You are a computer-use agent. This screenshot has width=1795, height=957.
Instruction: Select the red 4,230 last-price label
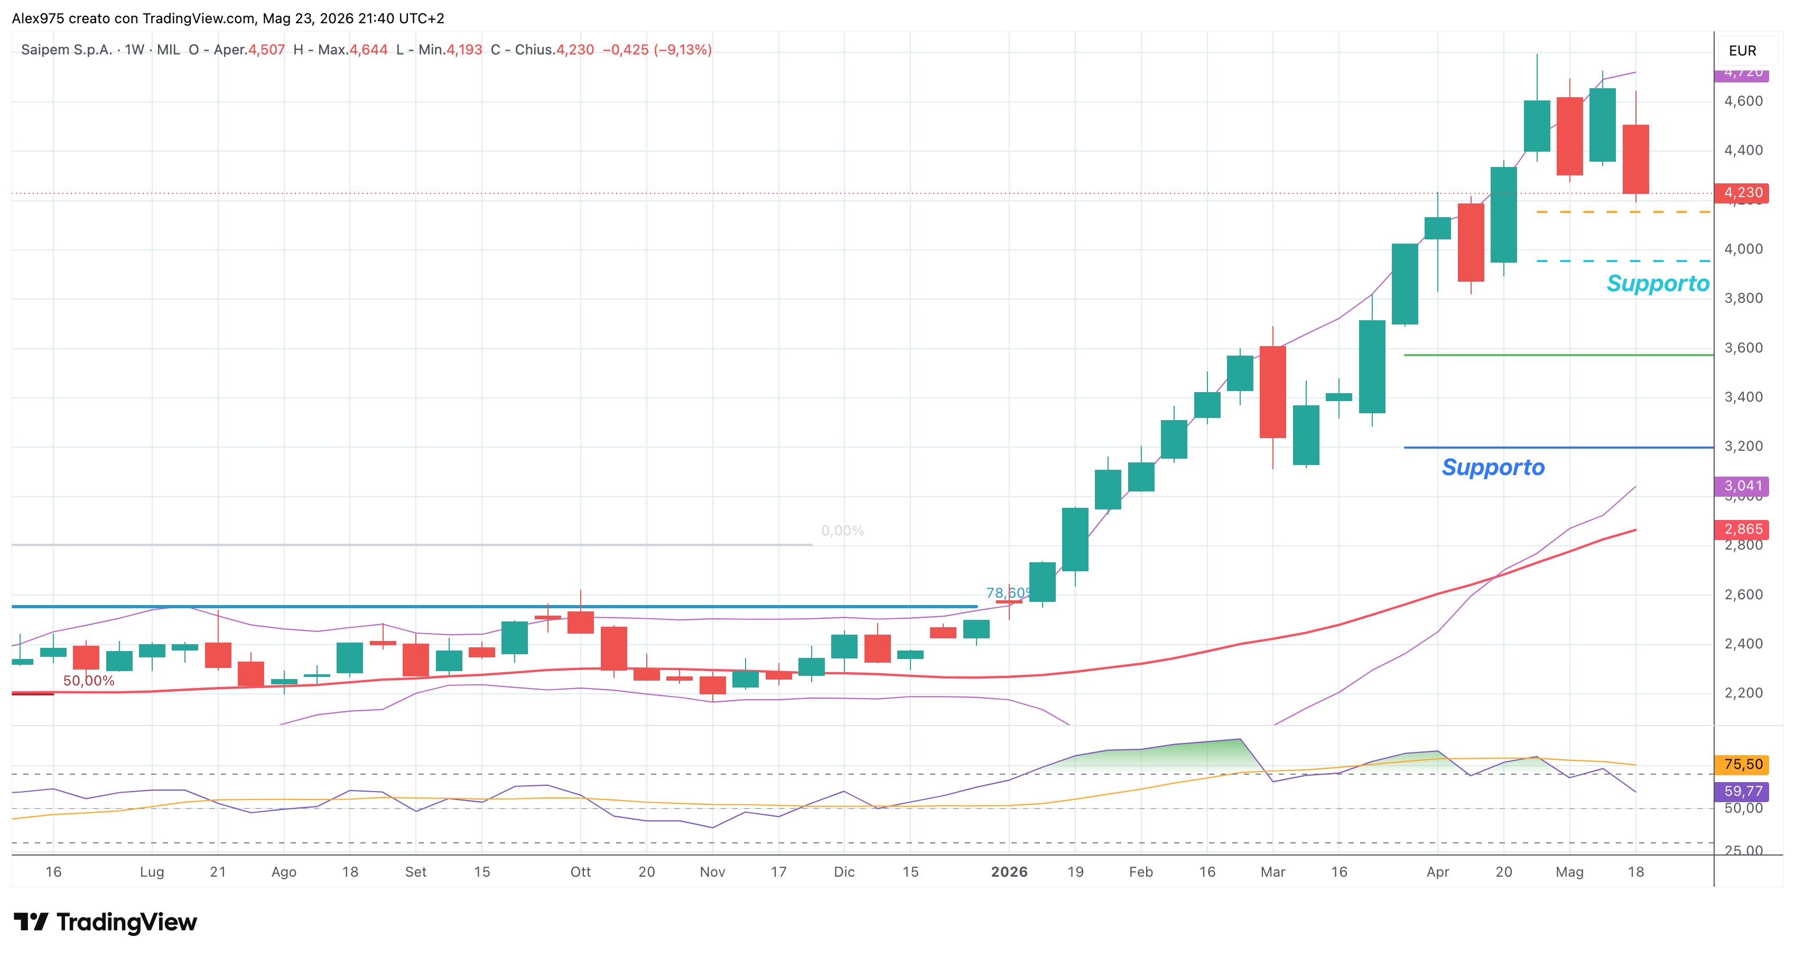tap(1741, 192)
